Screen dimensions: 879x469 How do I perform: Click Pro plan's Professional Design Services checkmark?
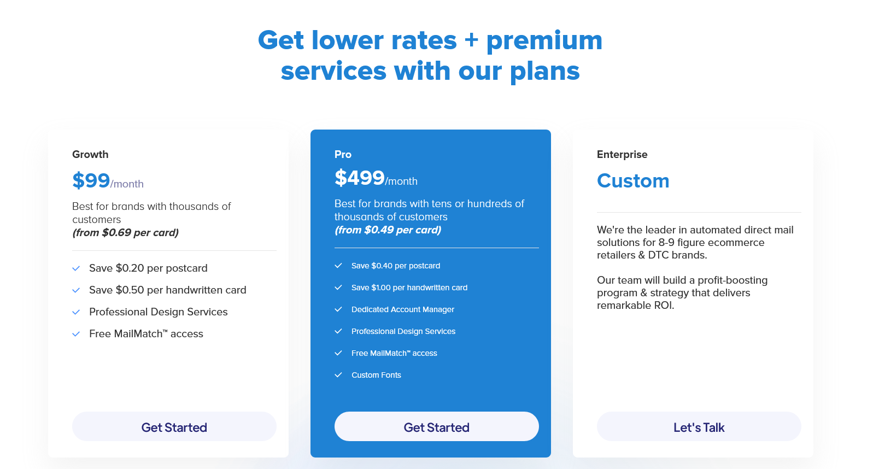point(338,331)
